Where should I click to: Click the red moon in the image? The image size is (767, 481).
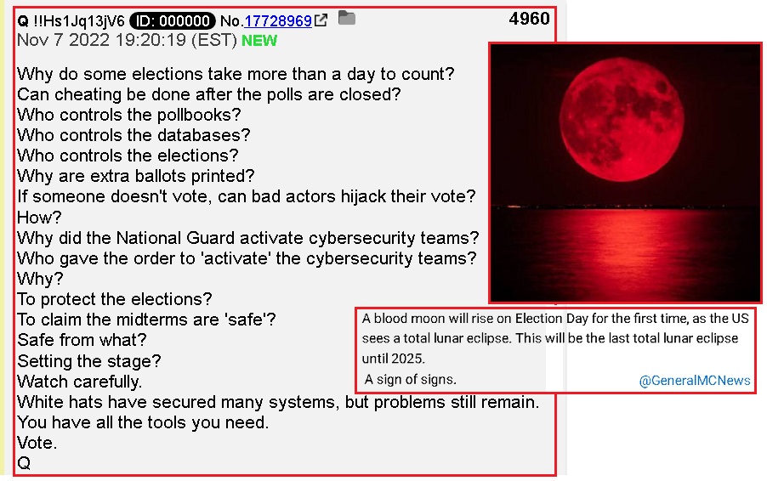622,120
